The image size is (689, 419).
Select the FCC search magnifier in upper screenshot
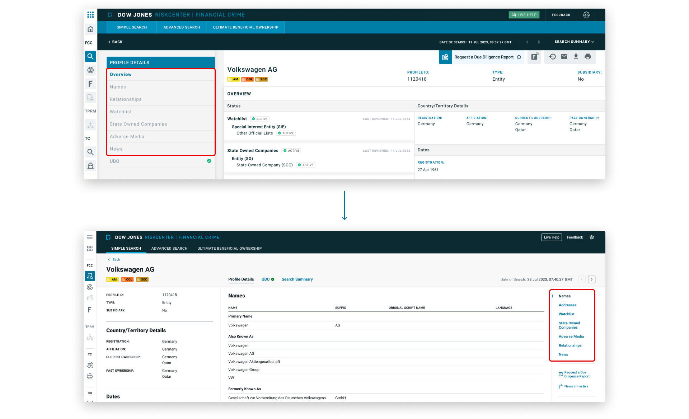coord(90,56)
